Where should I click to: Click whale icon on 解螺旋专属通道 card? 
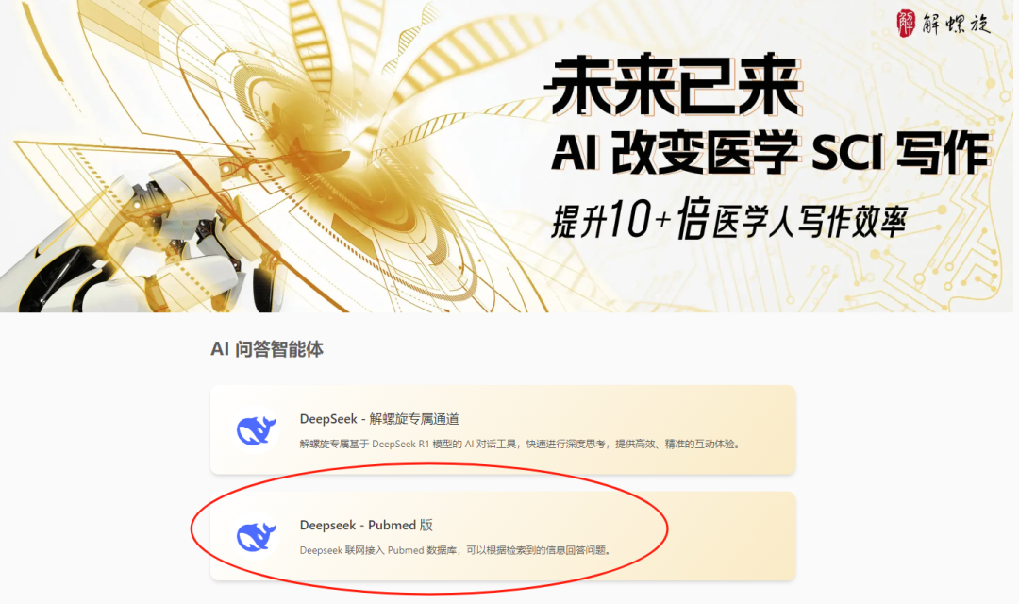click(256, 429)
